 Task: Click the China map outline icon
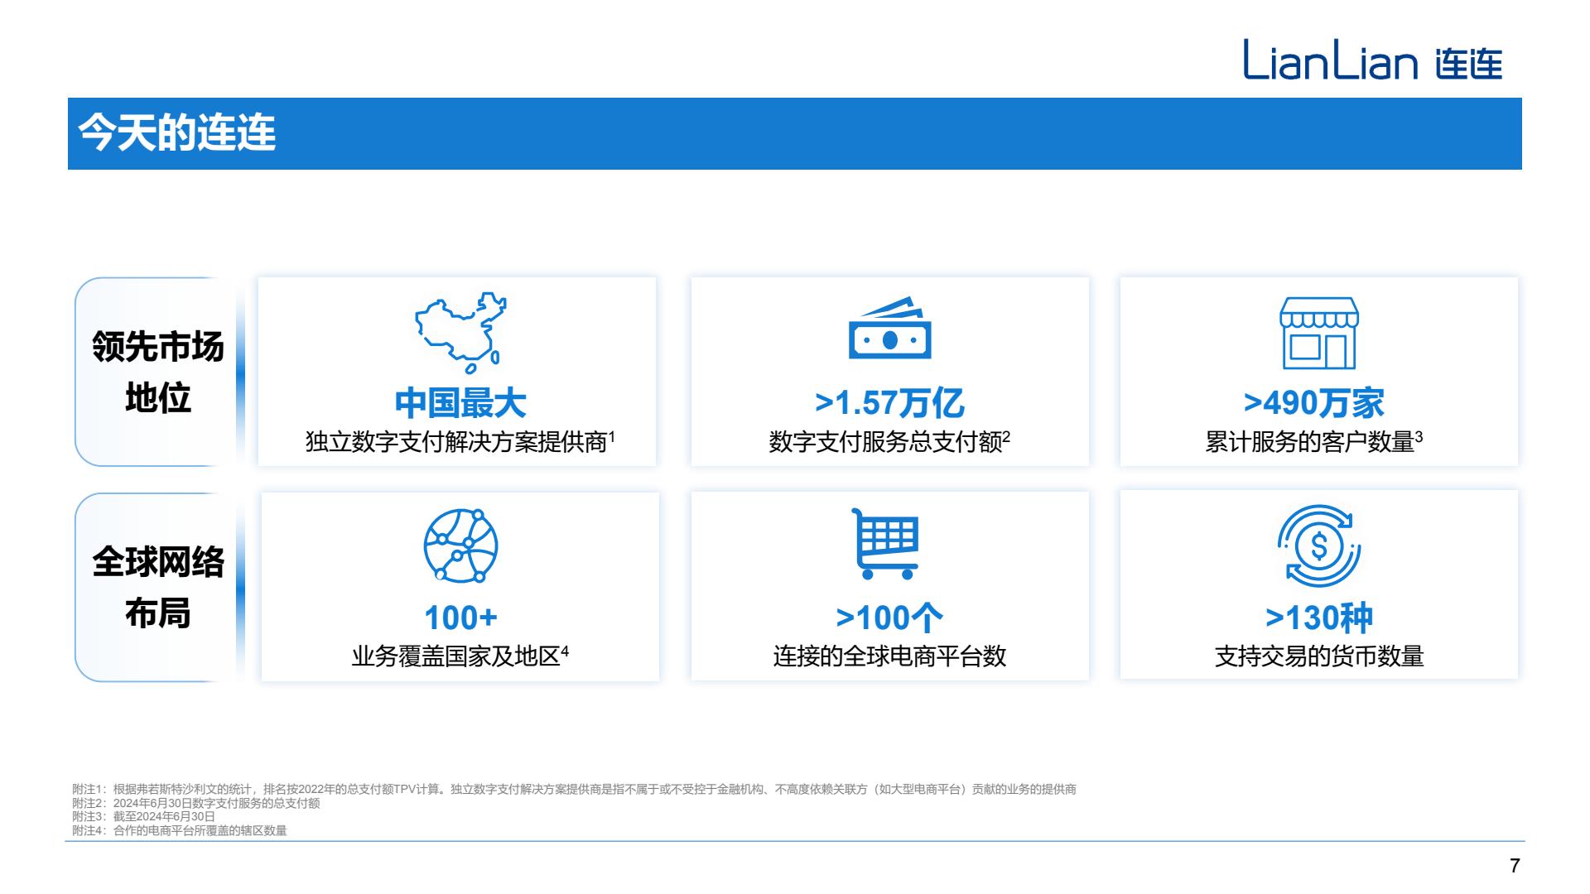460,333
